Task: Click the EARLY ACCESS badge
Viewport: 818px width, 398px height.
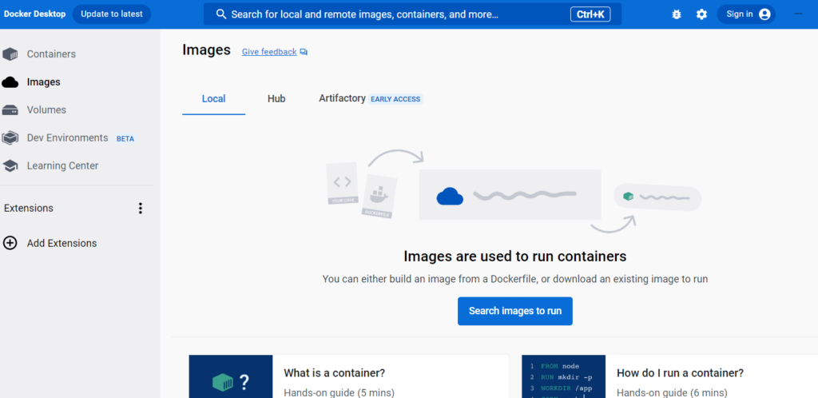Action: click(395, 99)
